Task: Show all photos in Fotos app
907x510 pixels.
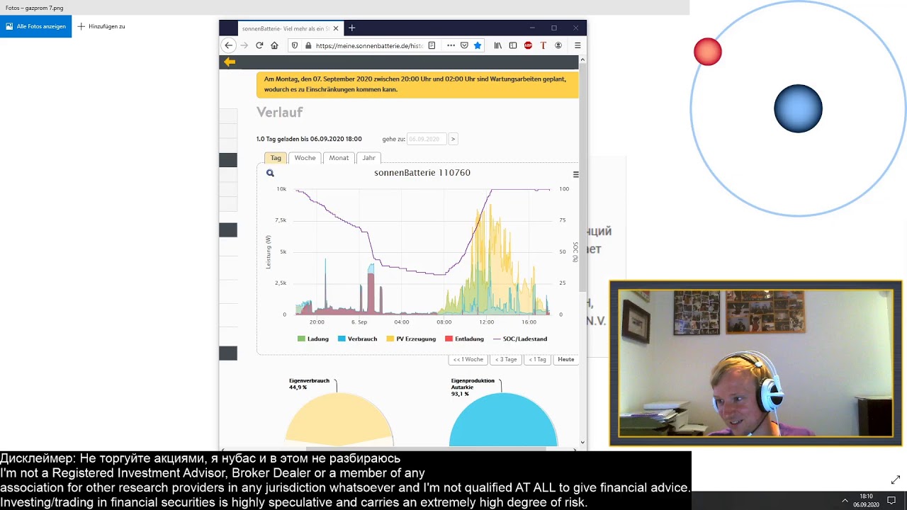Action: coord(35,26)
